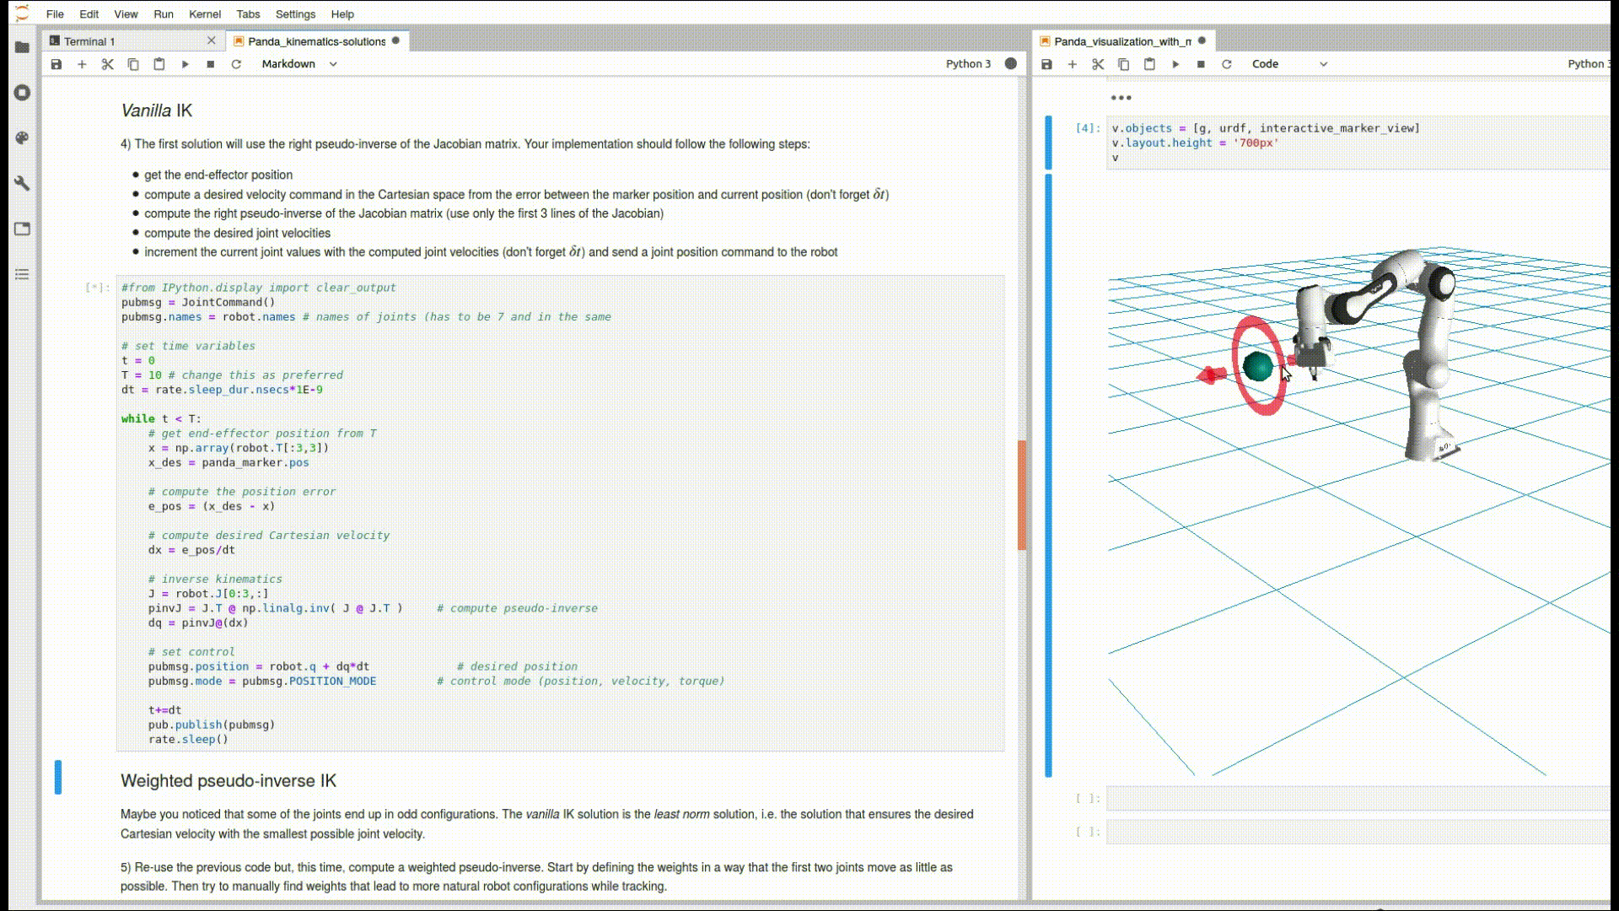Interrupt kernel with stop button in left toolbar
The image size is (1619, 911).
211,64
